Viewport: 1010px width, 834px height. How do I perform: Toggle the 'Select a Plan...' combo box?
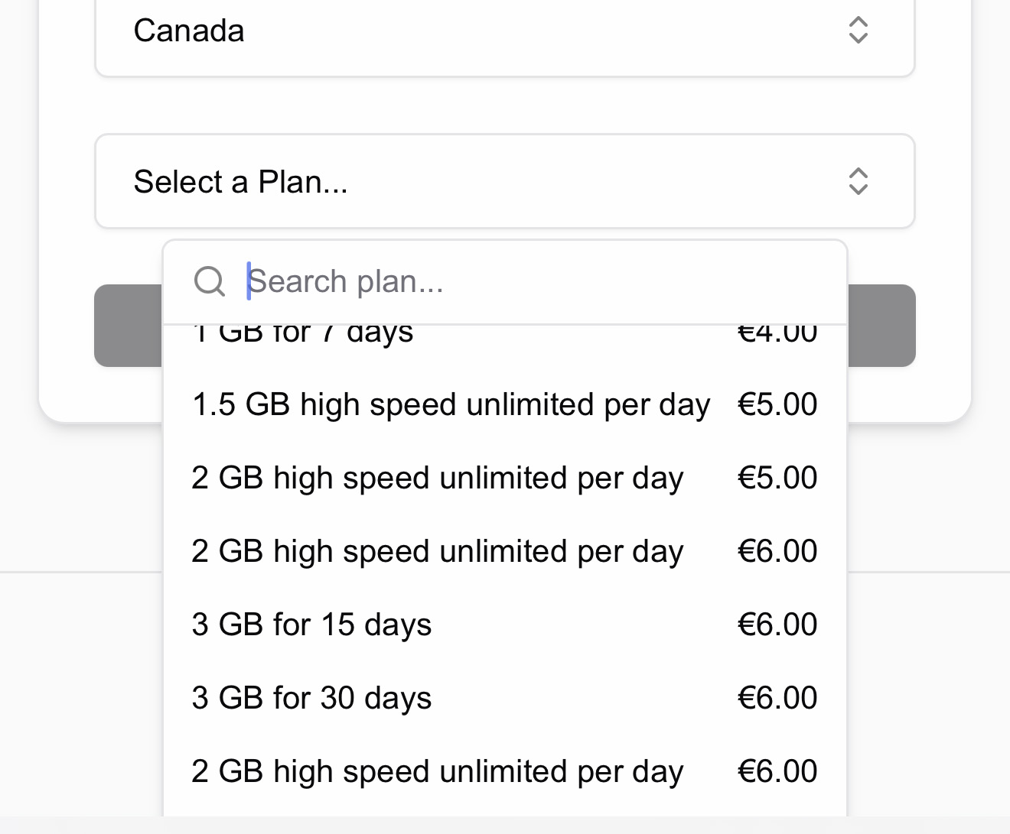coord(505,182)
